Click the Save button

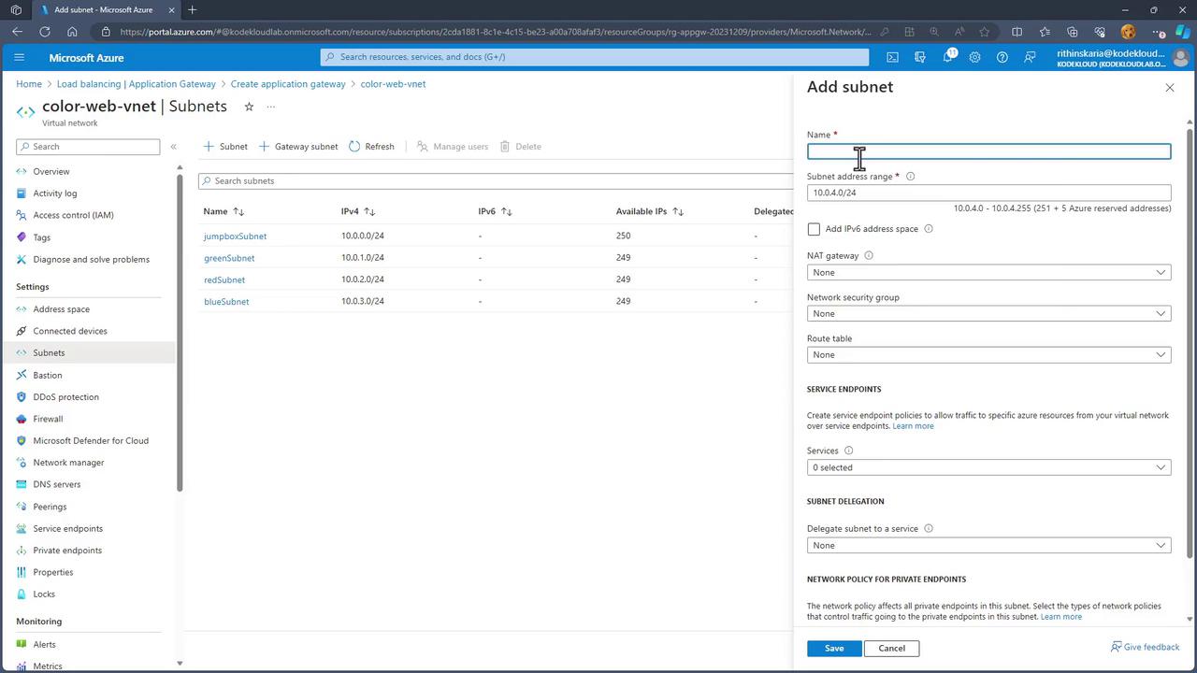(833, 648)
